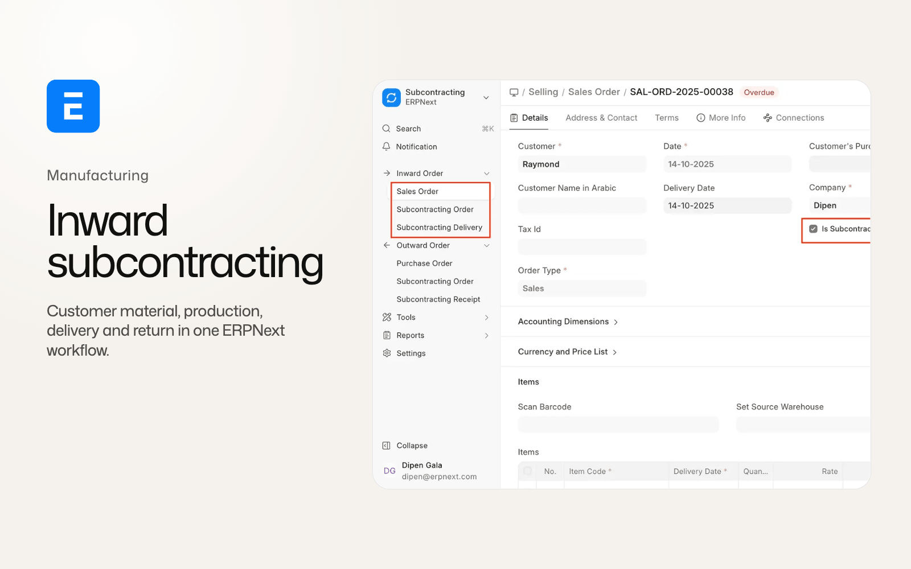Screen dimensions: 911x569
Task: Open the Order Type field showing Sales
Action: [582, 288]
